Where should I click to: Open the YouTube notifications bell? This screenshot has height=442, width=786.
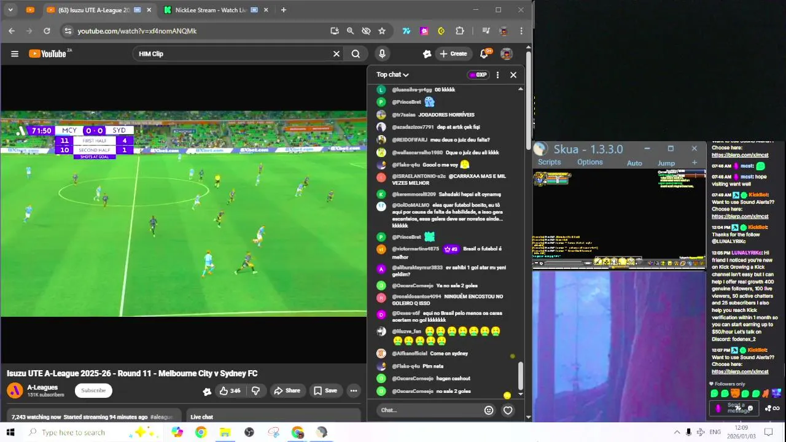484,54
